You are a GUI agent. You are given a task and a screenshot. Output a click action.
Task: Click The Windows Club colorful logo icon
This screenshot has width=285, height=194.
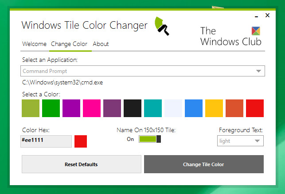256,31
